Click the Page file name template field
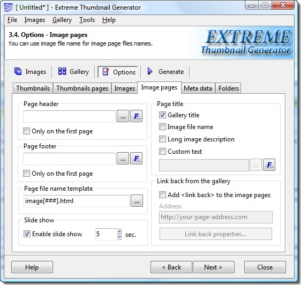Screen dimensions: 301x285 click(77, 201)
